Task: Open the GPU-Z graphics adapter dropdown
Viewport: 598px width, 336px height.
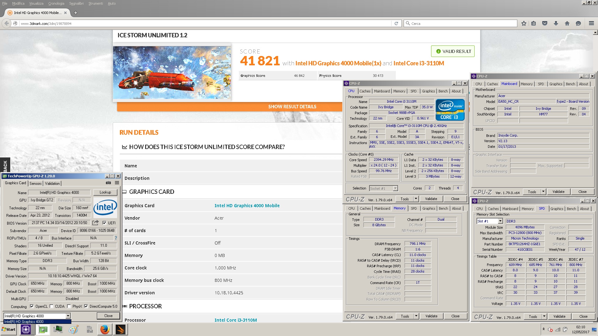Action: [68, 316]
